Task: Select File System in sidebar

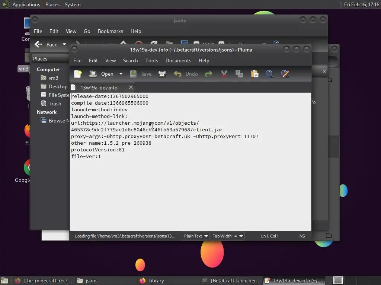Action: coord(55,95)
